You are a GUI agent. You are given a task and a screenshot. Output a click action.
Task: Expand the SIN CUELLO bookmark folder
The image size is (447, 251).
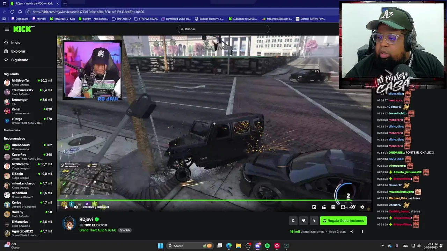point(121,19)
